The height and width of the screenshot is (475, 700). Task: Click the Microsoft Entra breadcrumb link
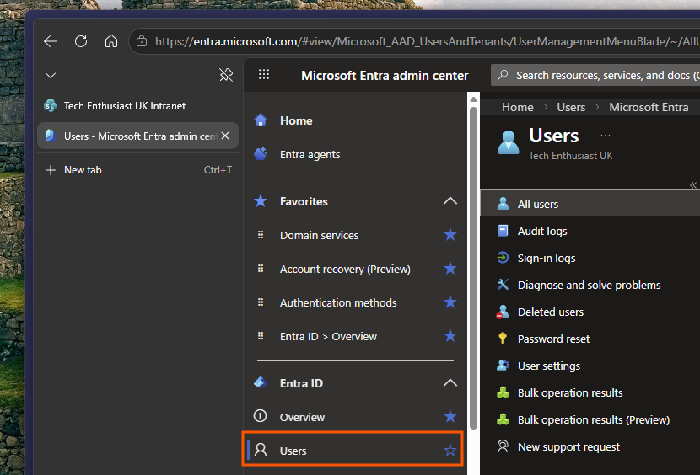pos(649,108)
